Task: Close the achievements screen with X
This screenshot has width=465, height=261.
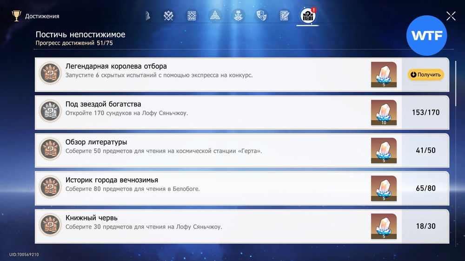Action: tap(451, 16)
